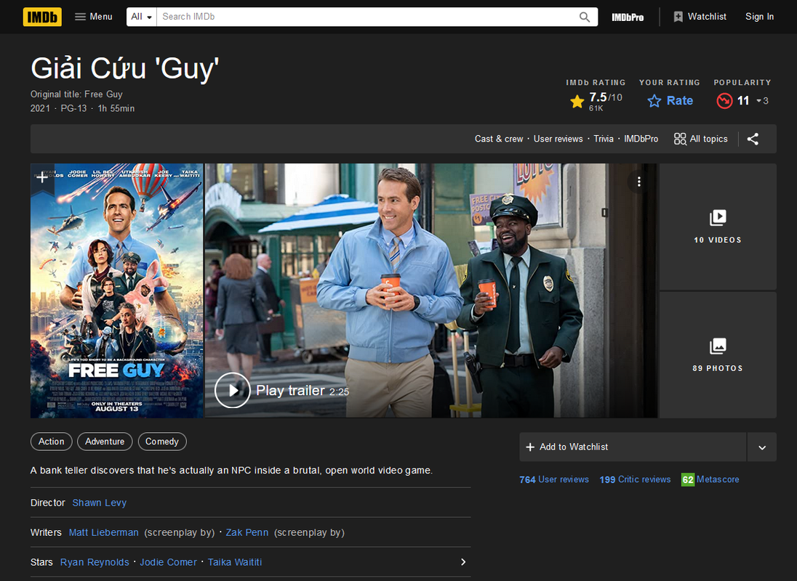
Task: Open director Shawn Levy's page
Action: click(x=99, y=503)
